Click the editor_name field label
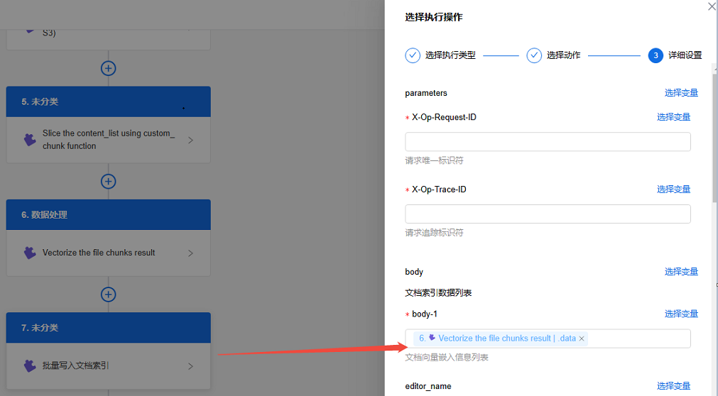This screenshot has width=718, height=396. [428, 386]
